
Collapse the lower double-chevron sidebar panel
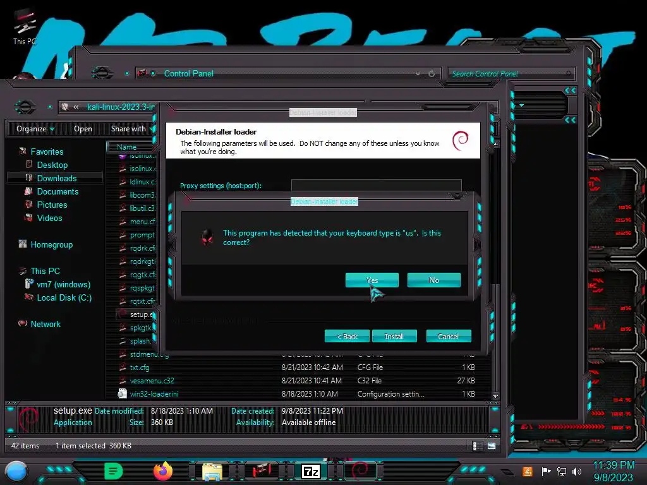pos(571,120)
